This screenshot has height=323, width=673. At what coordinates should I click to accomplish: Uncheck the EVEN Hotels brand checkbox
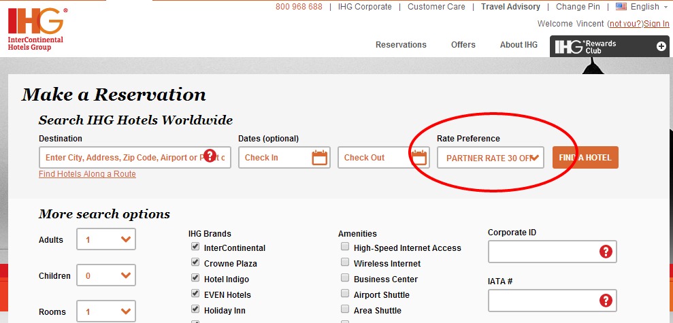coord(195,293)
